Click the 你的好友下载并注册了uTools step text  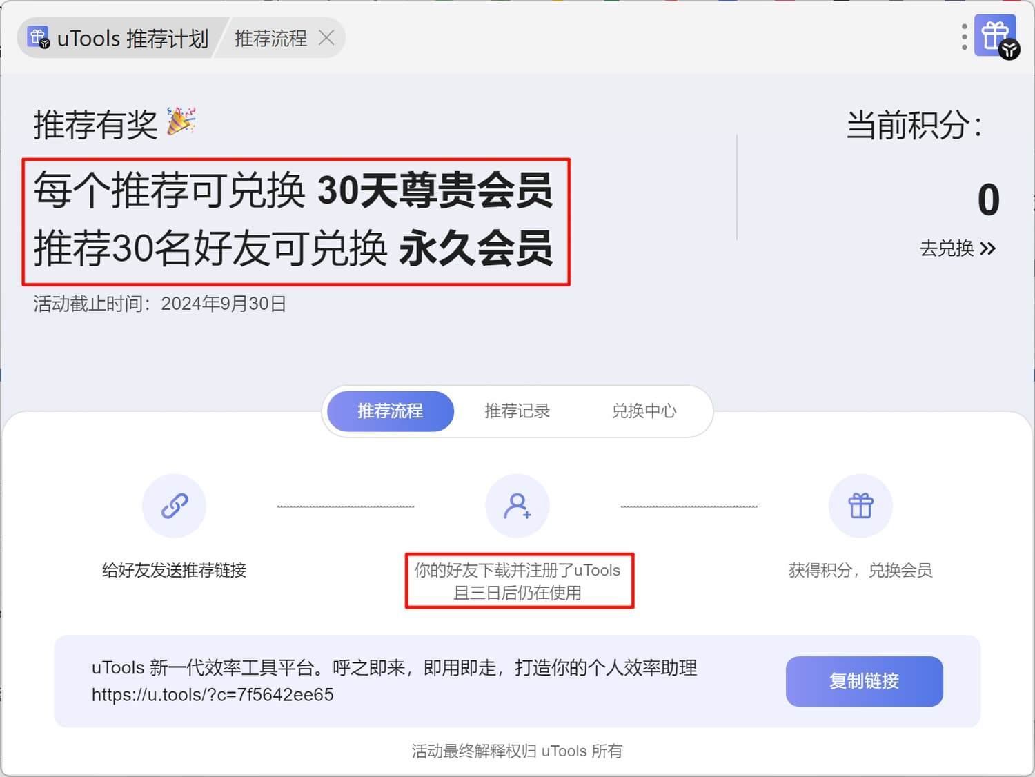[x=517, y=581]
